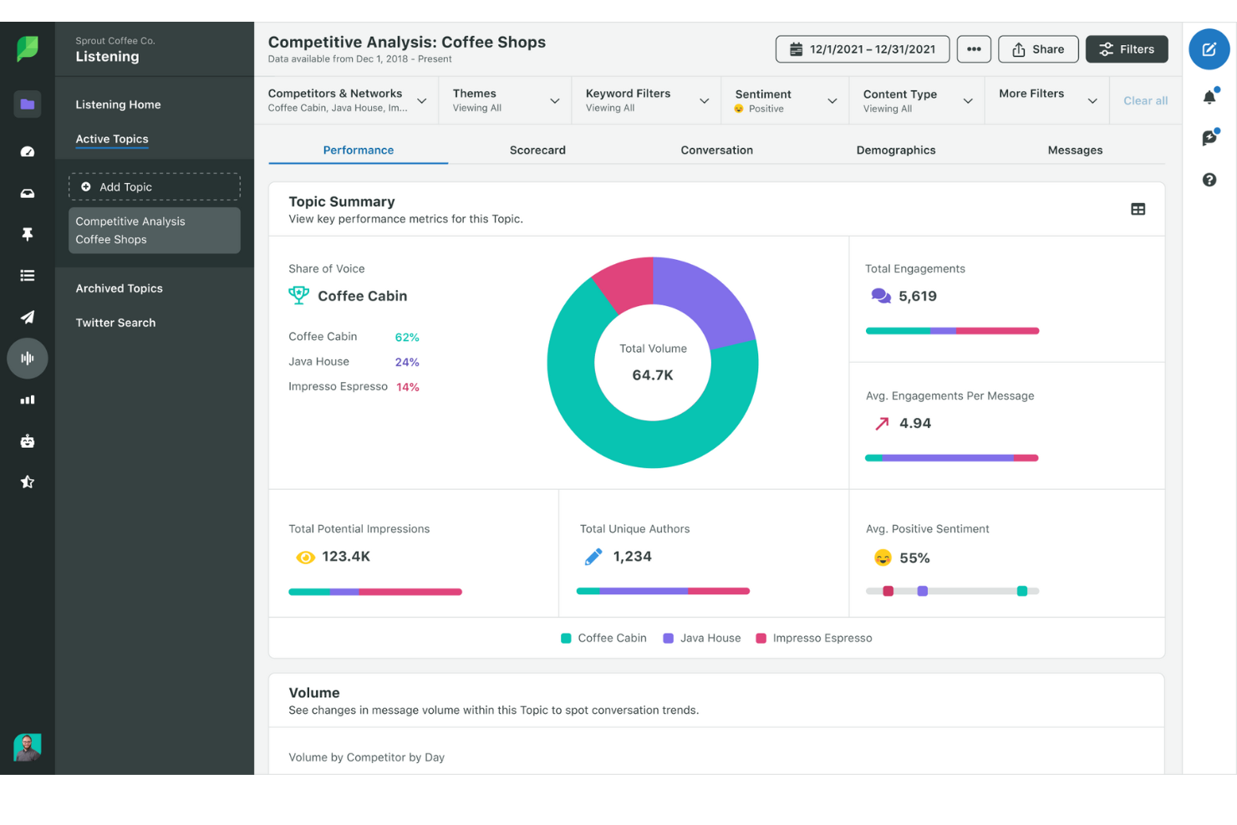Select the Listening waveform icon
Image resolution: width=1237 pixels, height=825 pixels.
(x=28, y=358)
